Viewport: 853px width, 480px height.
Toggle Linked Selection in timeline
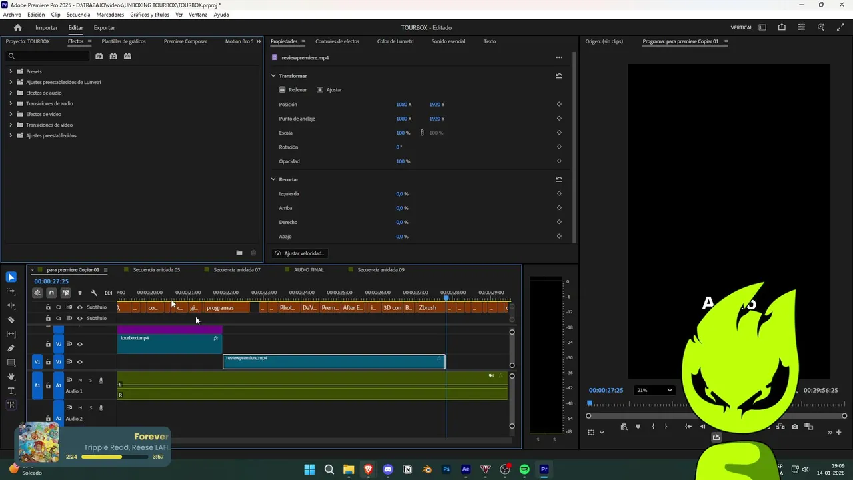[x=66, y=293]
